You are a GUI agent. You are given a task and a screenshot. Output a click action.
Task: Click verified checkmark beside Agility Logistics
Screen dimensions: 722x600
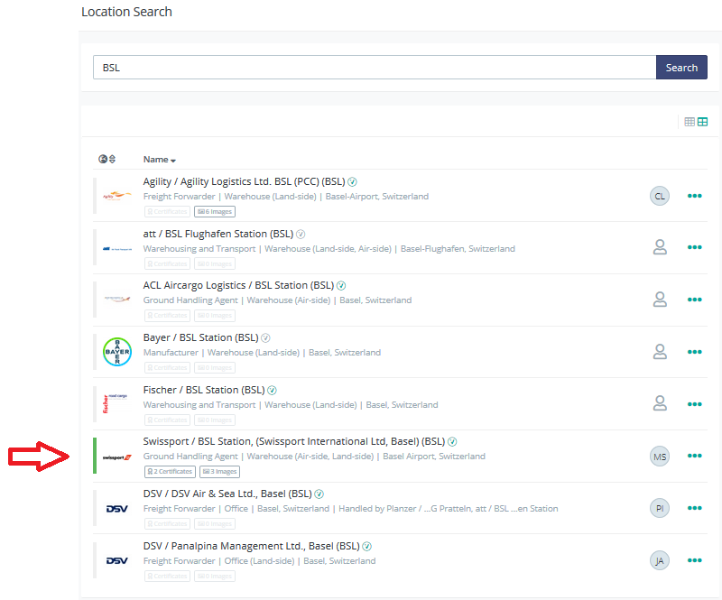click(352, 182)
